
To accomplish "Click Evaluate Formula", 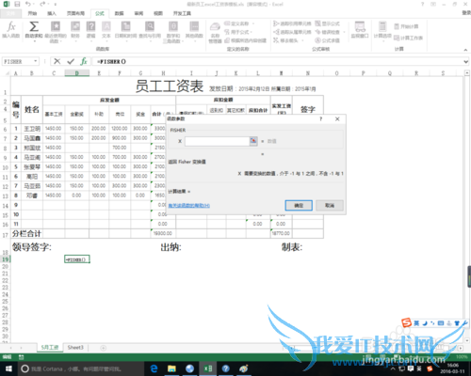I will [327, 40].
